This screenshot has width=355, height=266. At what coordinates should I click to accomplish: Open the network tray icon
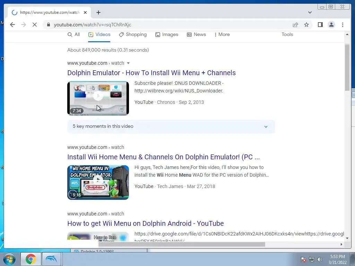coord(312,259)
